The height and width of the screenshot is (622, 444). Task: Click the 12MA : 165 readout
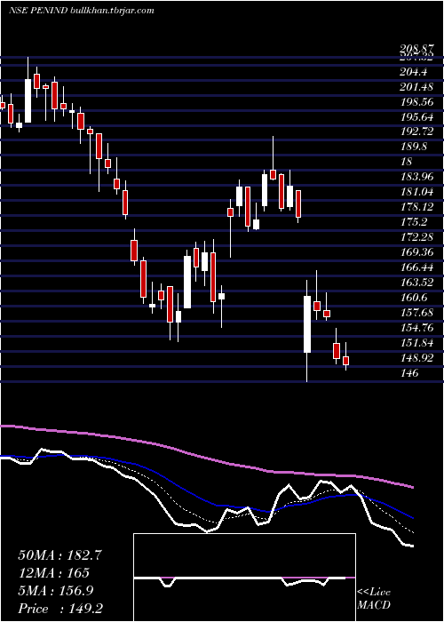(53, 573)
